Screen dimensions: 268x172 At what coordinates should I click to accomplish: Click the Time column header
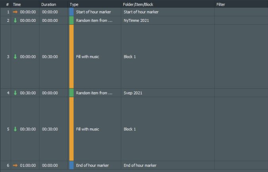coord(17,4)
